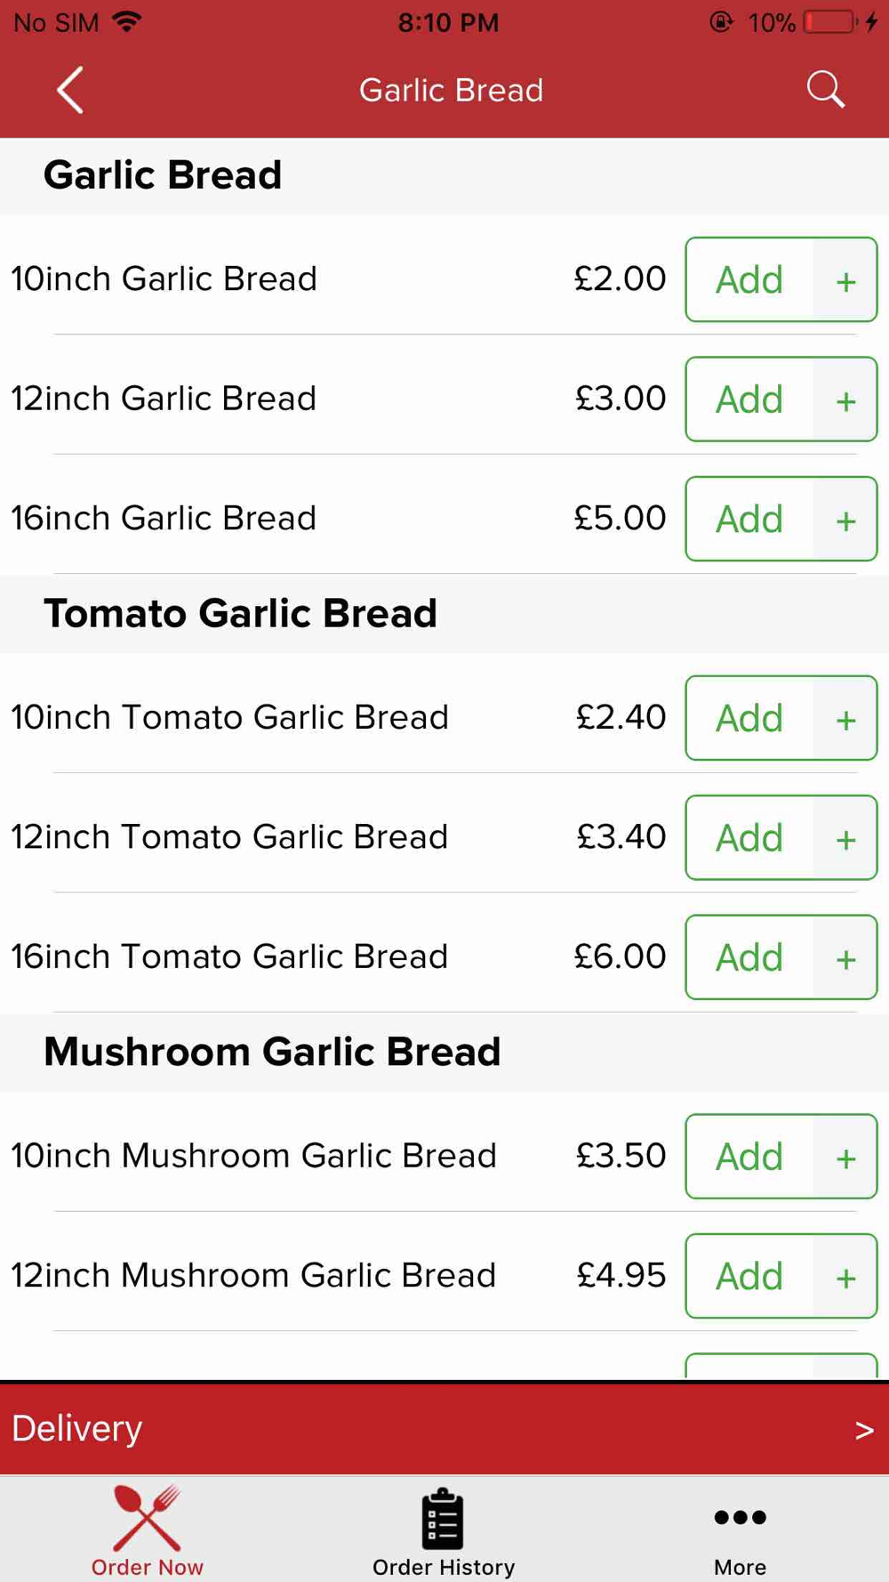Tap the More three-dots icon

pos(740,1517)
